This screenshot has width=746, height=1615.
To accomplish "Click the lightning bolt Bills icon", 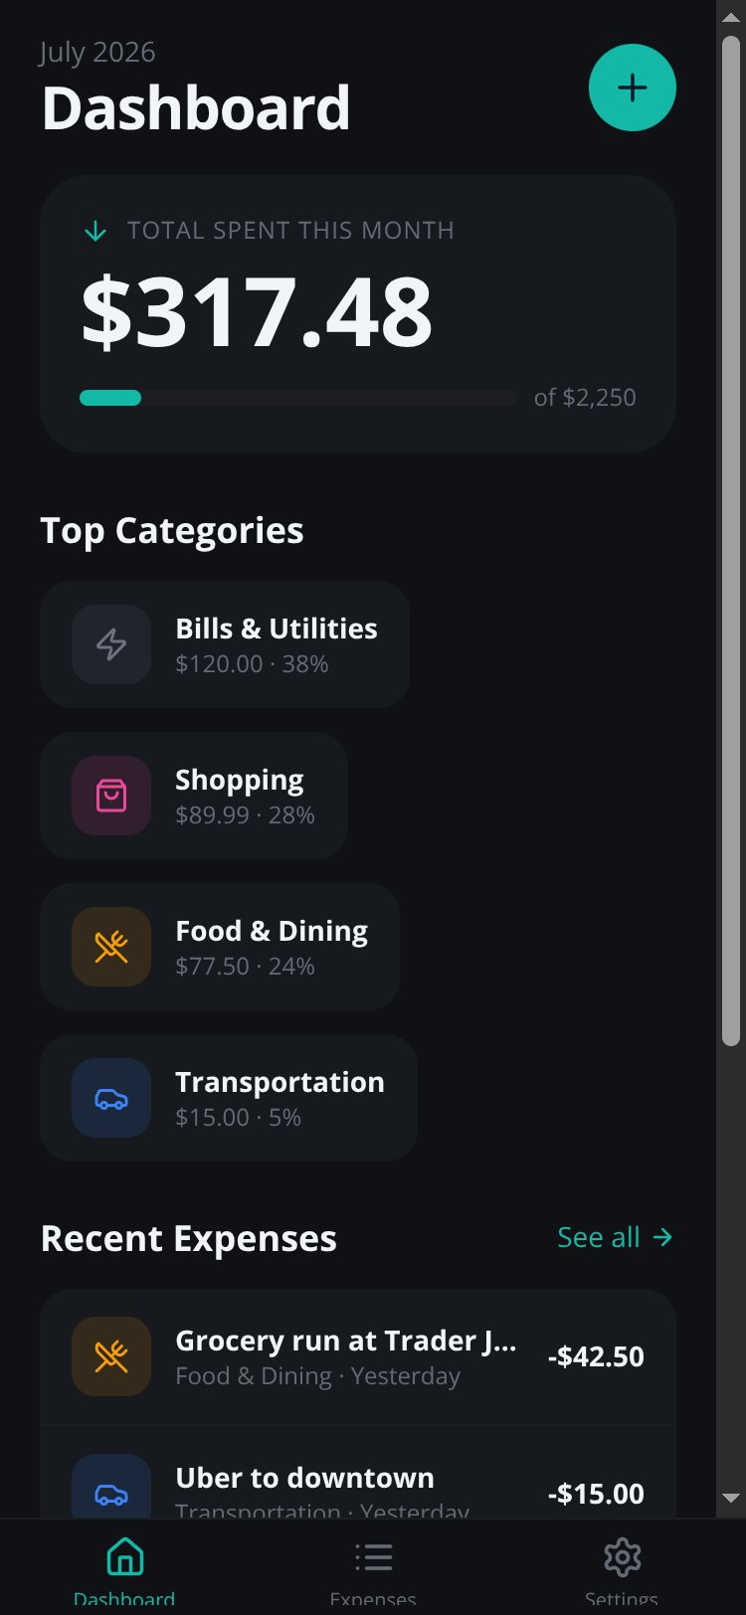I will coord(111,644).
